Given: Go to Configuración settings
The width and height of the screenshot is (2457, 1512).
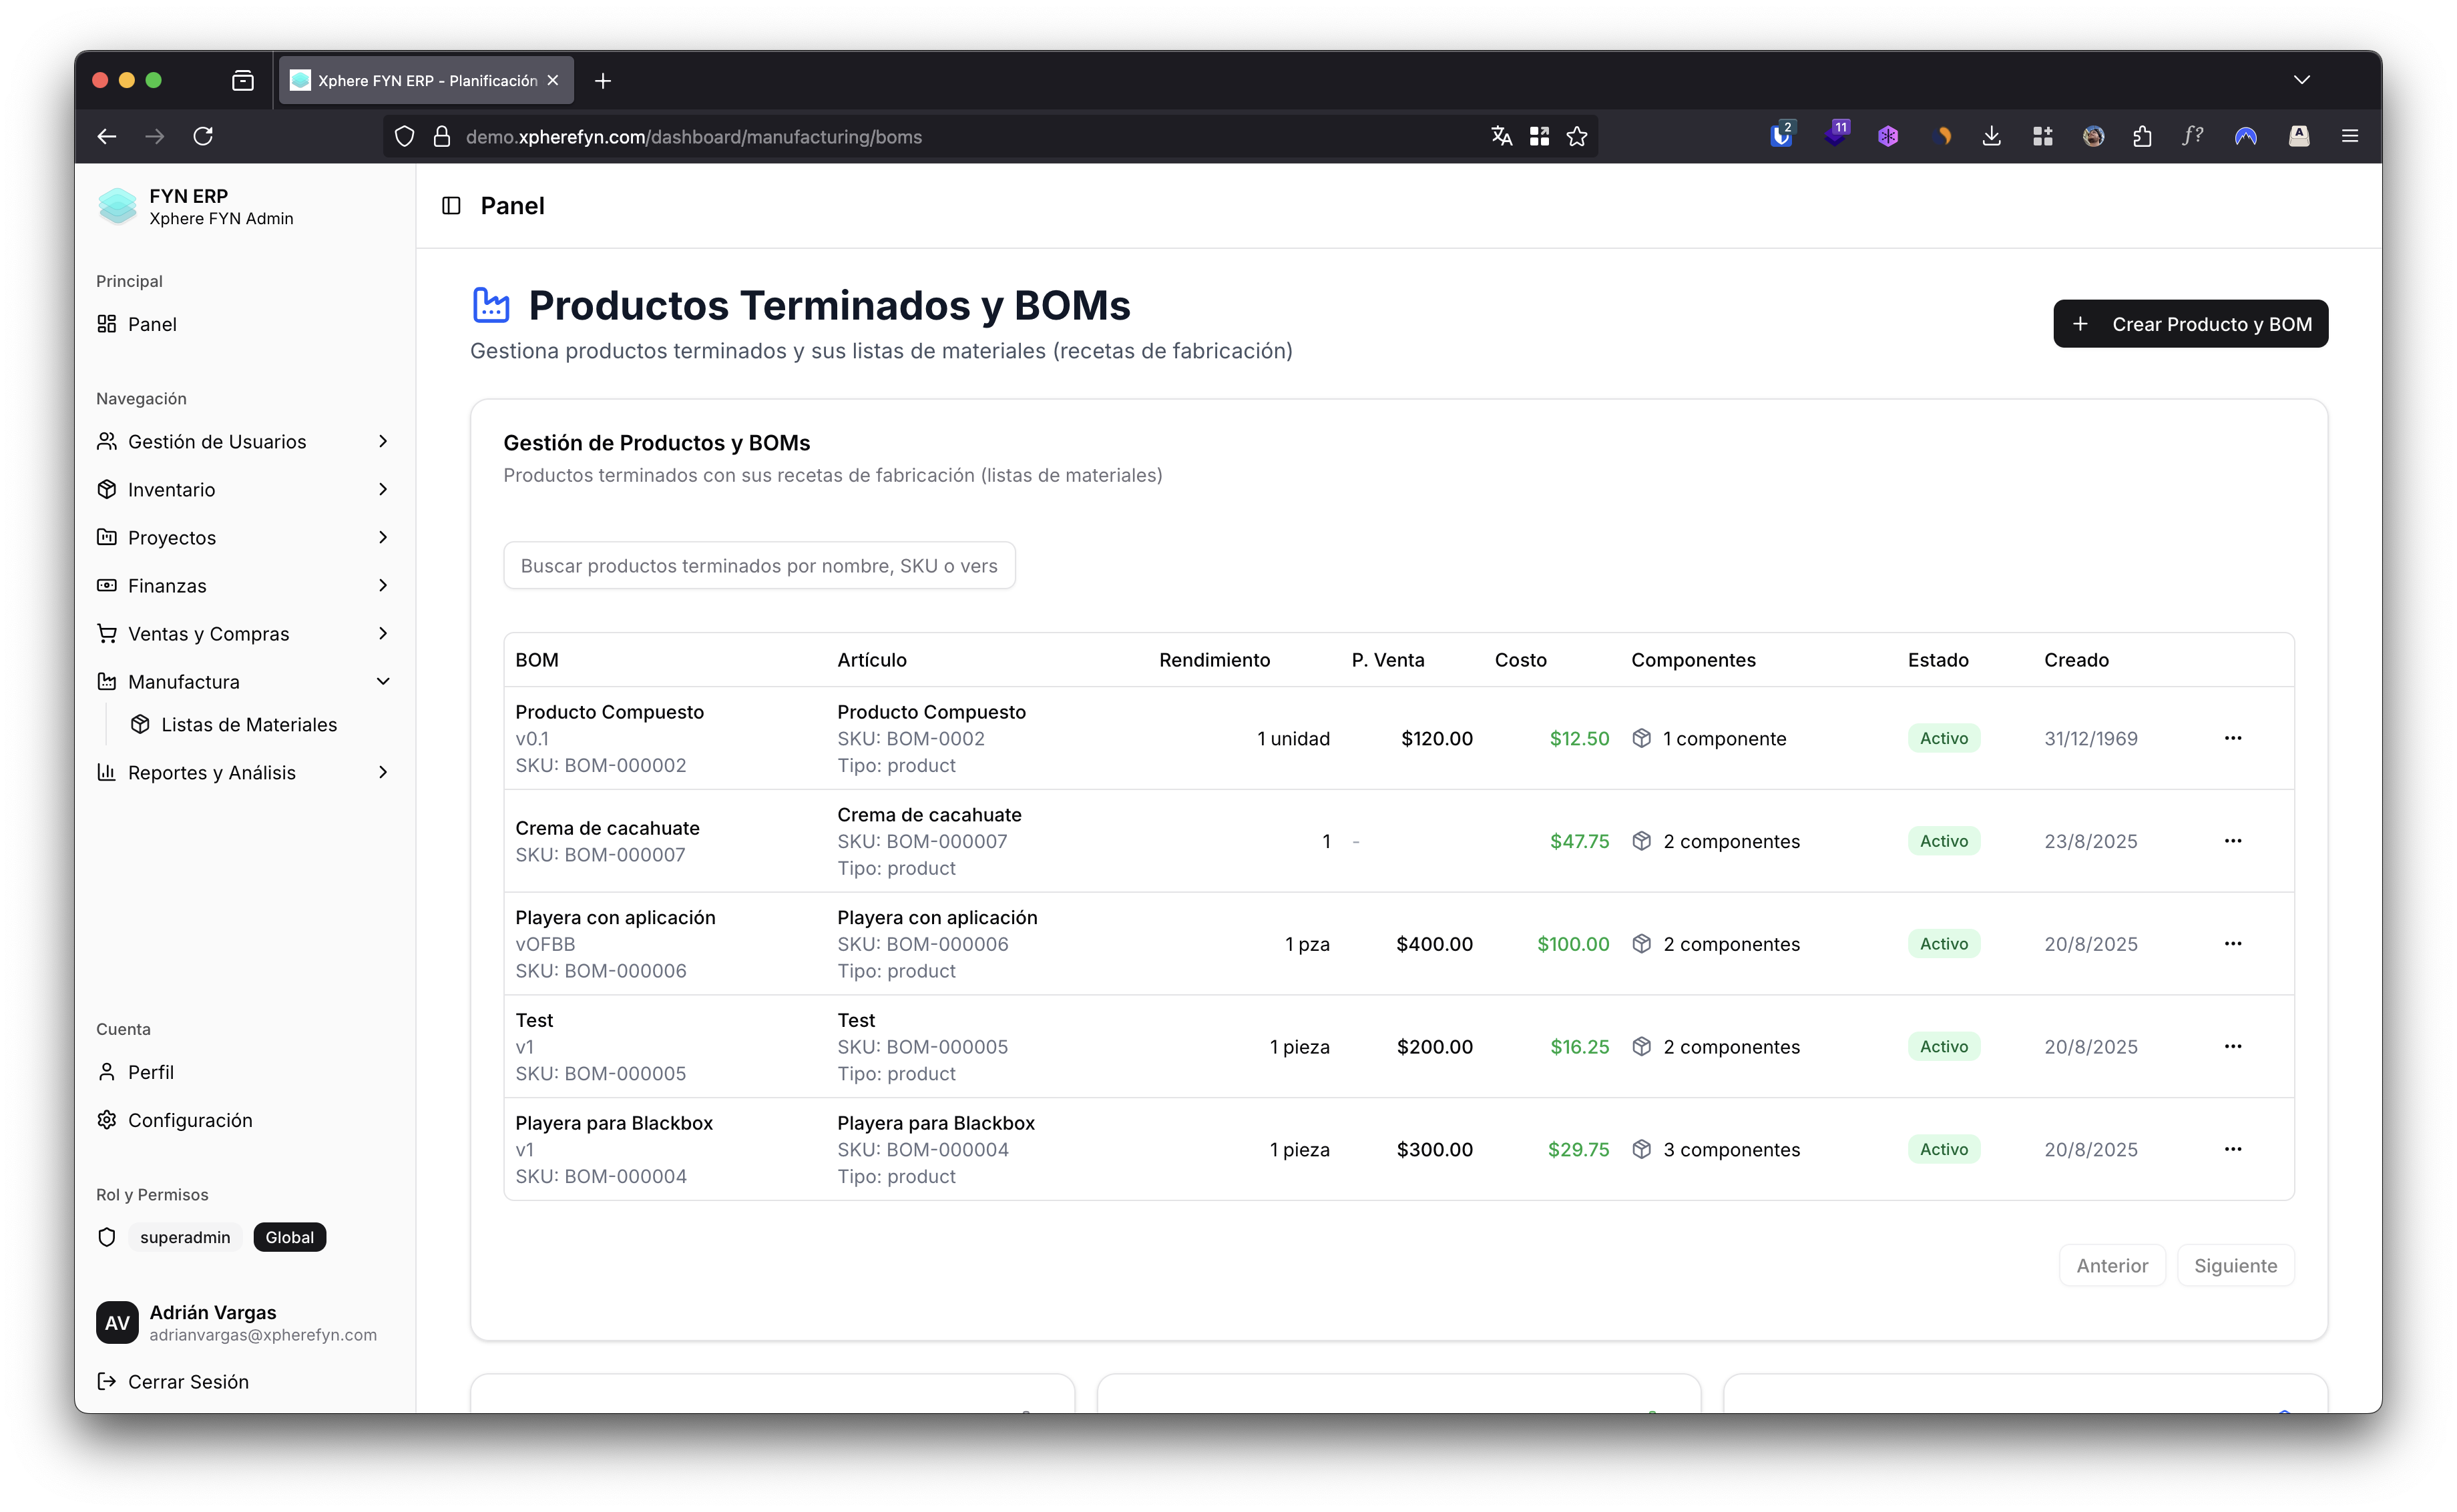Looking at the screenshot, I should click(189, 1120).
